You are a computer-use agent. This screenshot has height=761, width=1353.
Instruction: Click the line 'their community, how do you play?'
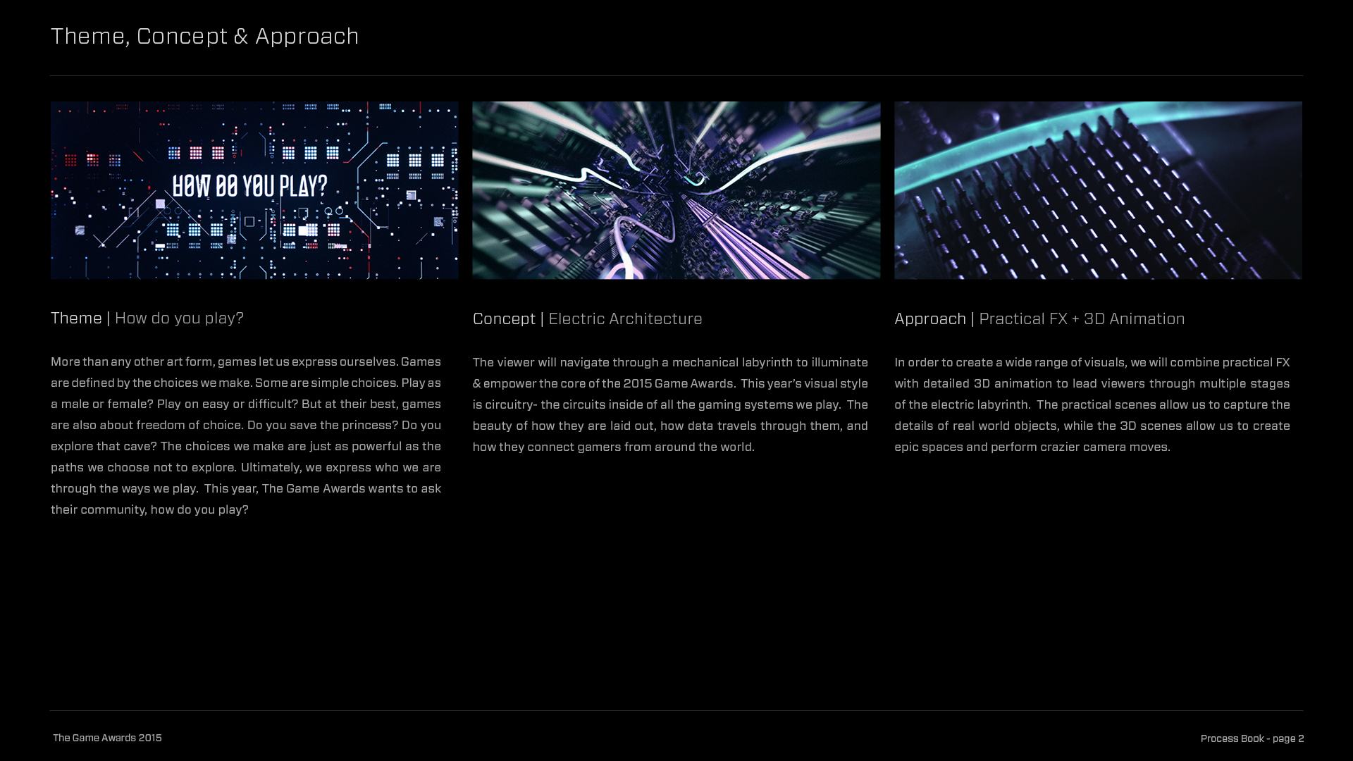(149, 509)
